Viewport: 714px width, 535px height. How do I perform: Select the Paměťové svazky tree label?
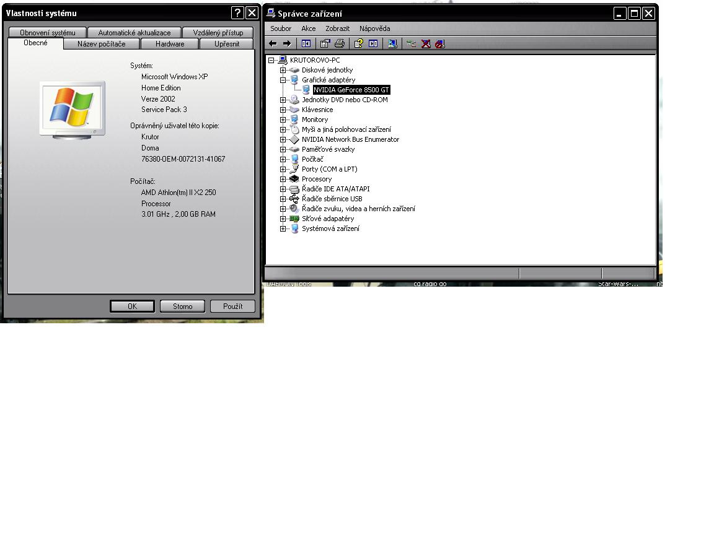[x=328, y=149]
